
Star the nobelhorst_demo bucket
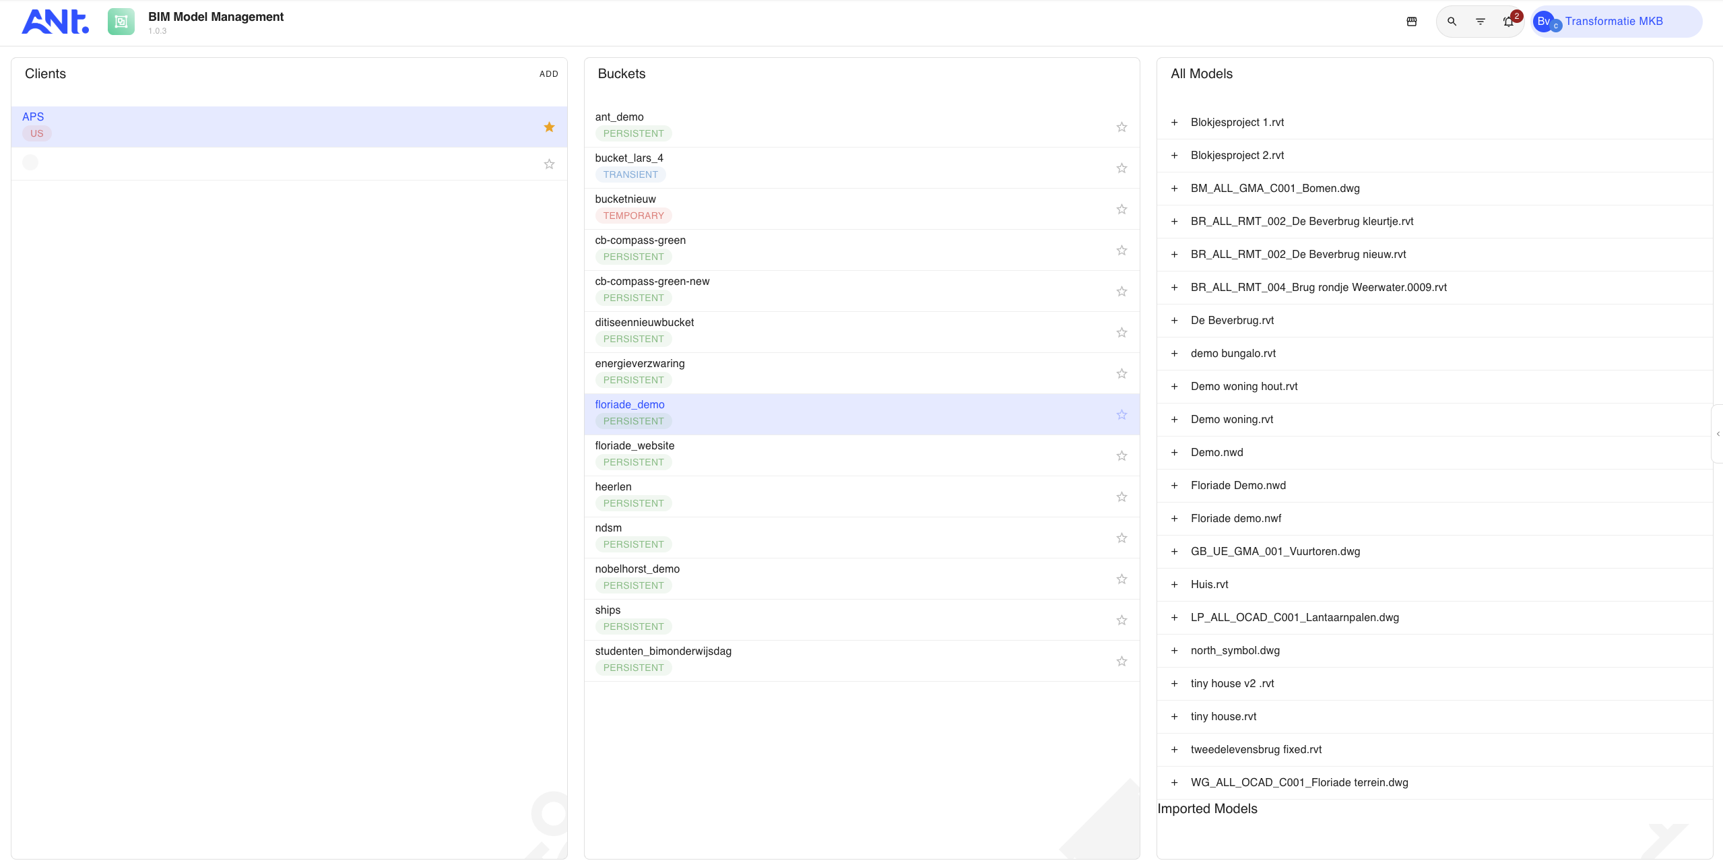(1121, 579)
